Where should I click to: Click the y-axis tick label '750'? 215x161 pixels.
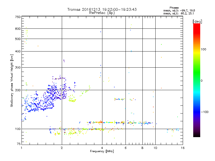pyautogui.click(x=18, y=17)
